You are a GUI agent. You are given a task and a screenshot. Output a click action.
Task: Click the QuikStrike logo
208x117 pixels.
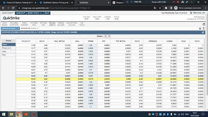(11, 18)
